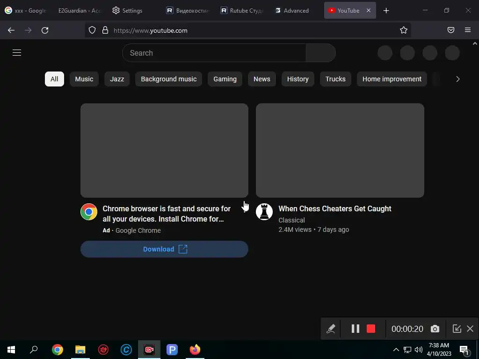
Task: Open the YouTube hamburger guide menu
Action: pyautogui.click(x=17, y=52)
